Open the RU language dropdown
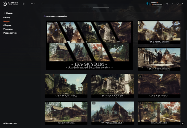 33,4
